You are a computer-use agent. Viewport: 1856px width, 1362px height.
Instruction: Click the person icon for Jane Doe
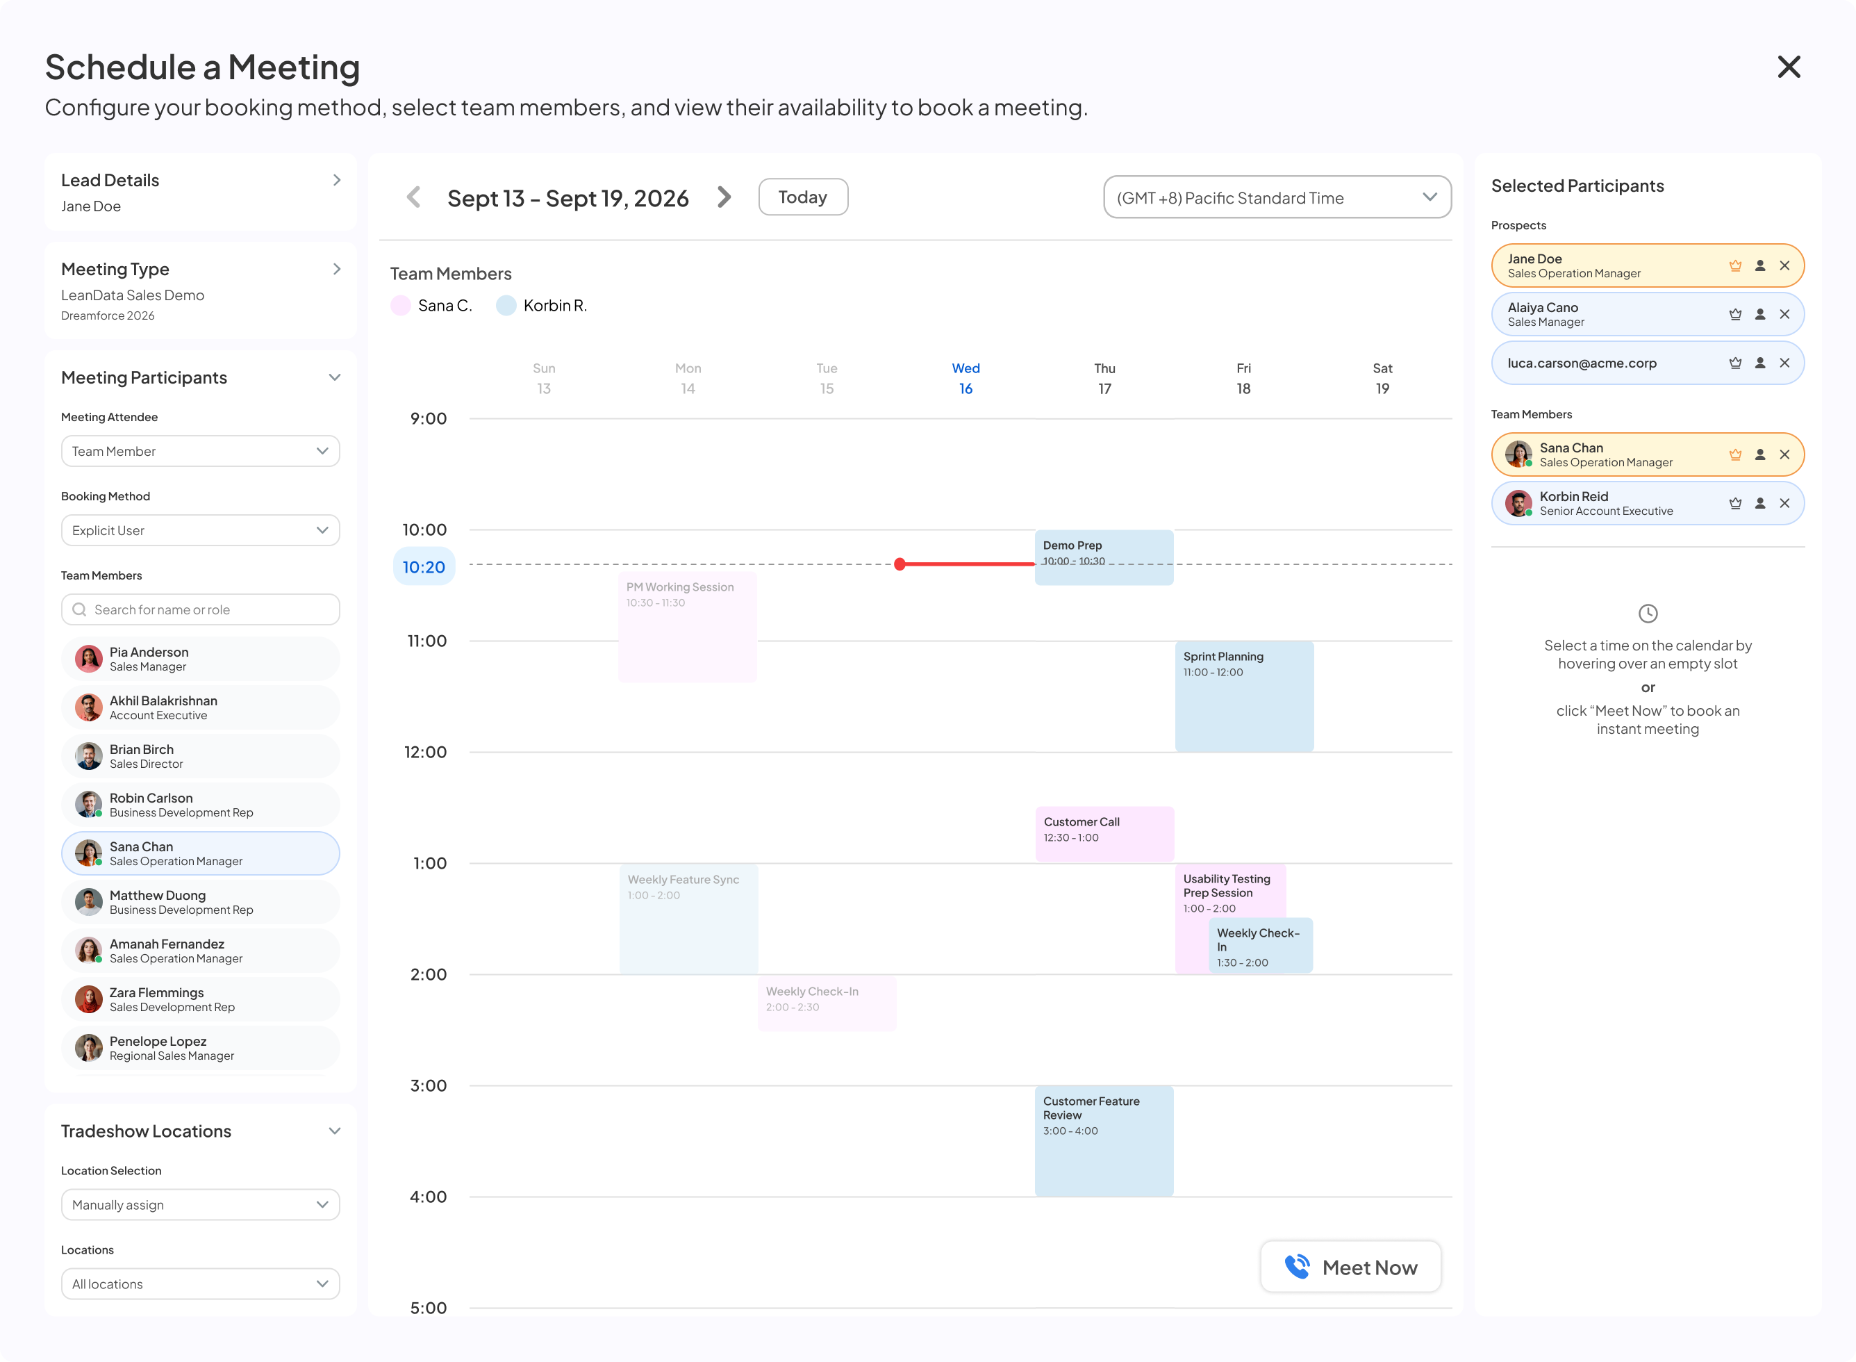pos(1760,265)
